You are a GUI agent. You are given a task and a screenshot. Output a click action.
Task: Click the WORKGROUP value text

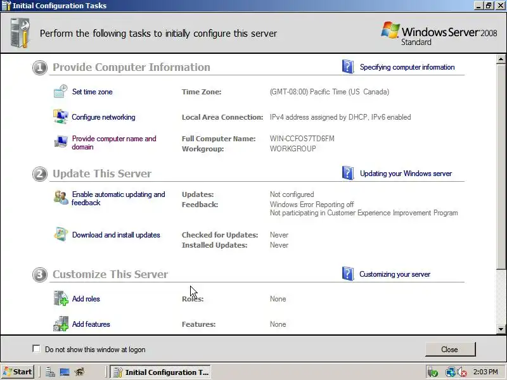point(293,149)
